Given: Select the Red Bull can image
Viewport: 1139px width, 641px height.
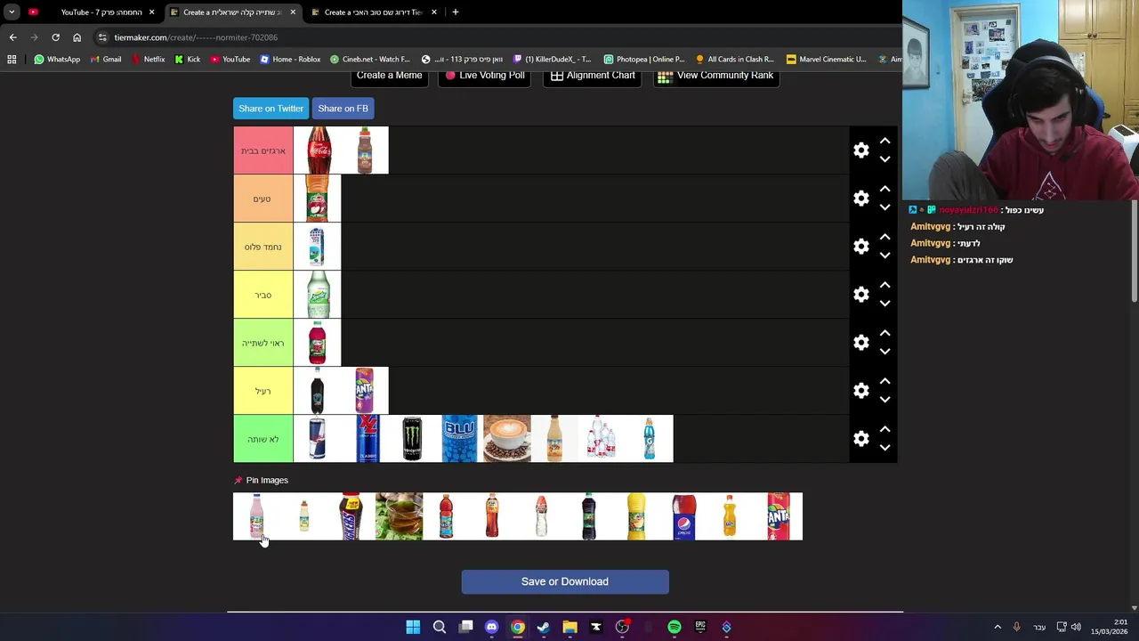Looking at the screenshot, I should point(318,439).
